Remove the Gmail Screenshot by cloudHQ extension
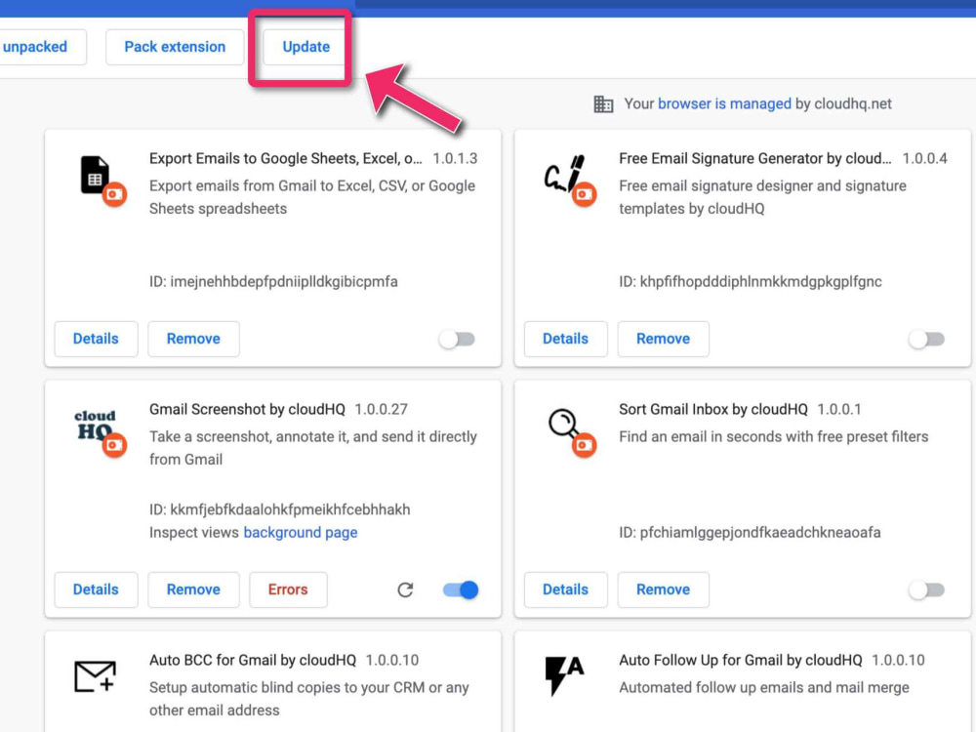The height and width of the screenshot is (732, 976). coord(193,590)
